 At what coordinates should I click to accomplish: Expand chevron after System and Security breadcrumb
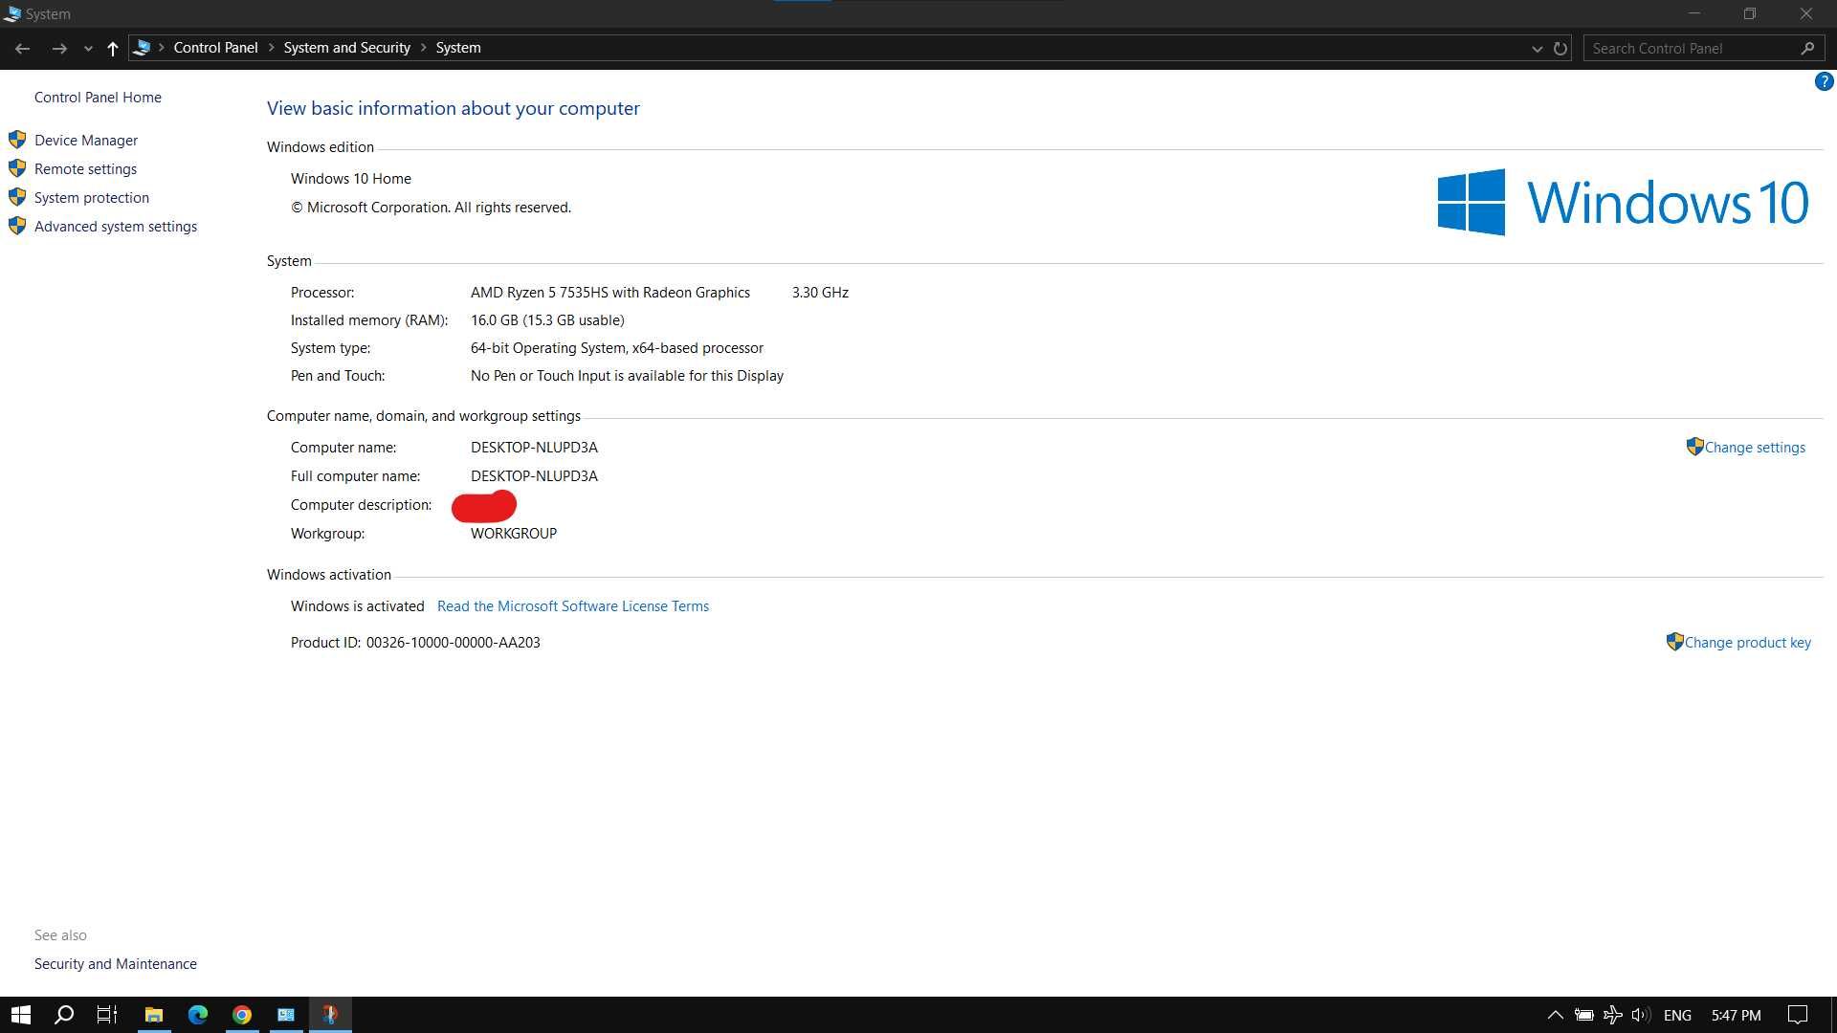[423, 48]
